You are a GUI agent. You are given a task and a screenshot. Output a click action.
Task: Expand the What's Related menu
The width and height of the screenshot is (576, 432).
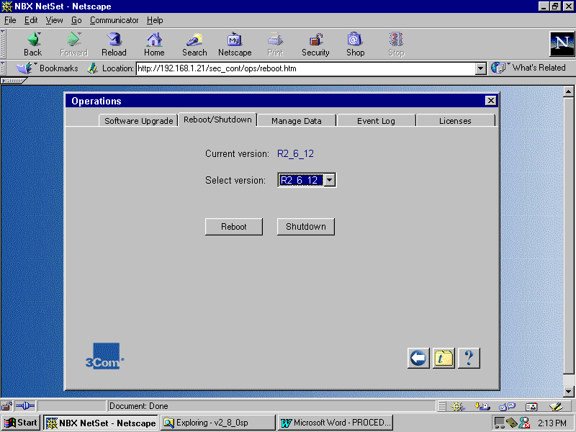[x=529, y=68]
